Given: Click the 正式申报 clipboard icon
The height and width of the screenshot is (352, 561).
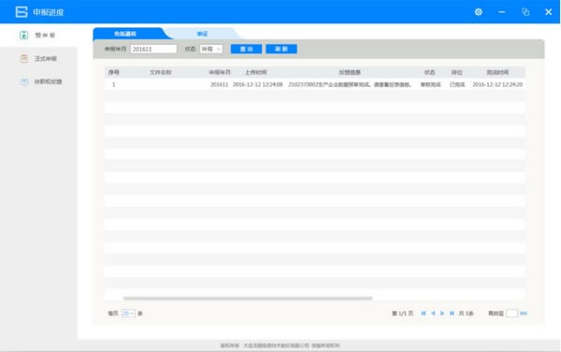Looking at the screenshot, I should [x=24, y=58].
